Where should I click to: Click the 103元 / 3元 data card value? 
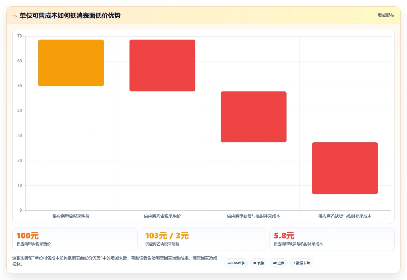[x=167, y=236]
